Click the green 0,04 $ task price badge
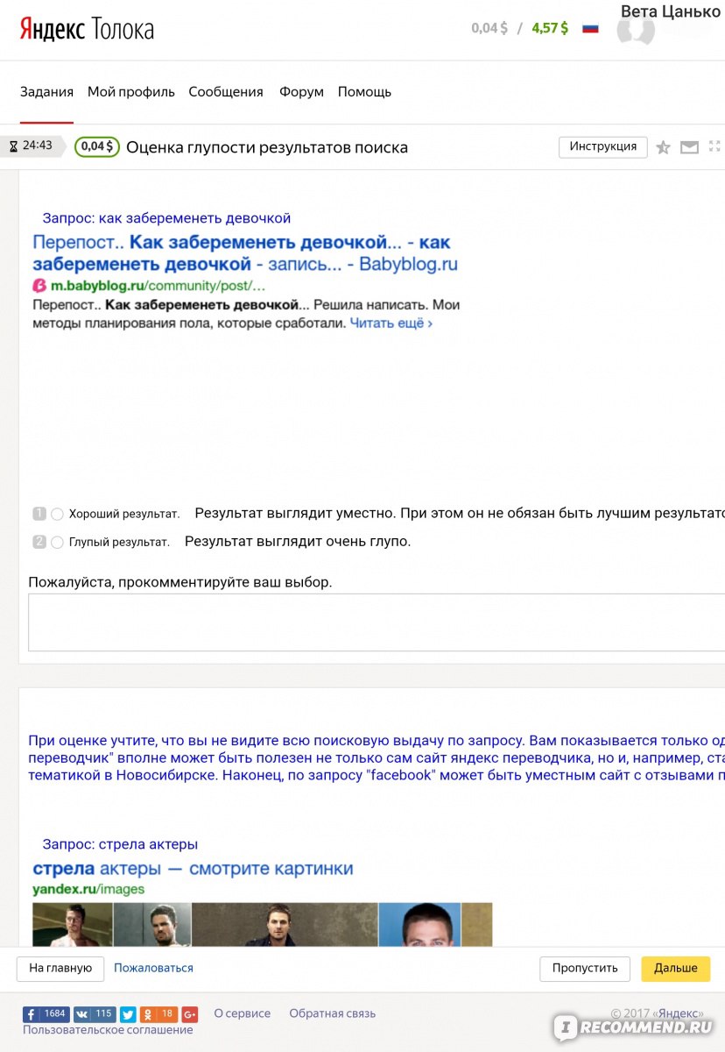This screenshot has height=1052, width=725. tap(97, 146)
